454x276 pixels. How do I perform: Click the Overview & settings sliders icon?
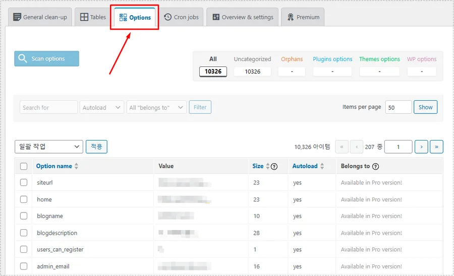216,17
